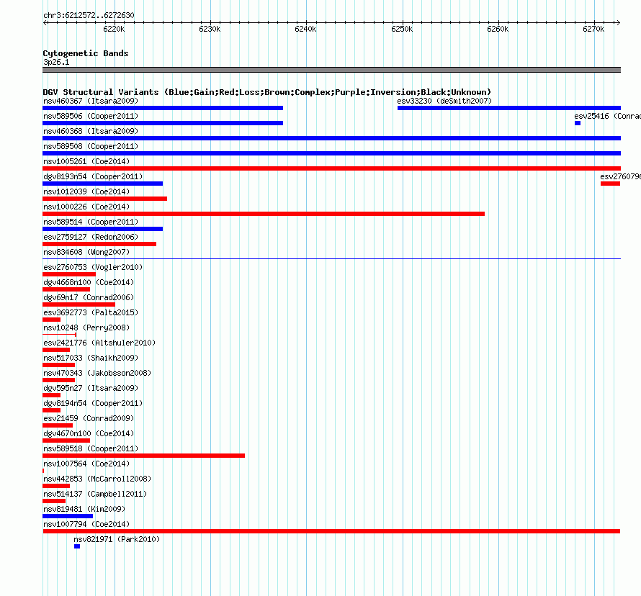Screen dimensions: 641x596
Task: Click the nsv1007794 (Coe2014) label
Action: [86, 524]
